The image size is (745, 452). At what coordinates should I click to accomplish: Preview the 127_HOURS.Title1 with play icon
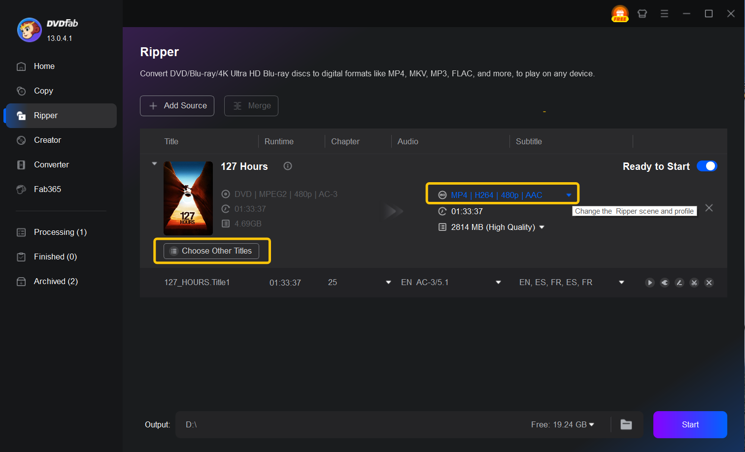point(650,283)
